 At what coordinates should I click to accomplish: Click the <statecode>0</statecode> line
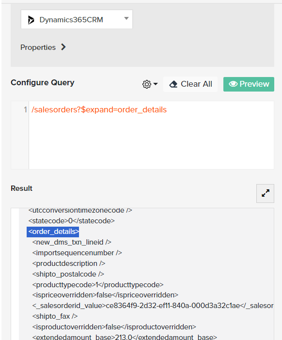coord(72,221)
